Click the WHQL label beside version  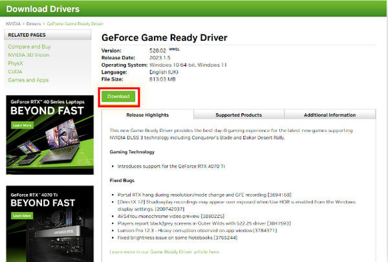point(174,49)
